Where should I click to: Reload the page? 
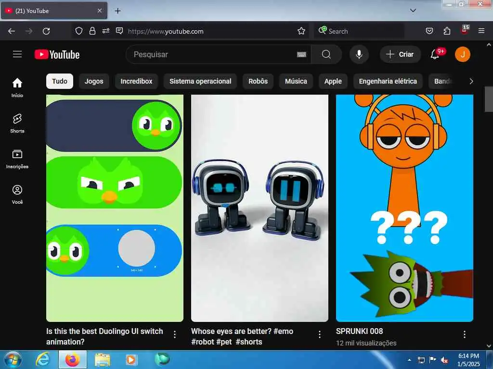[46, 31]
